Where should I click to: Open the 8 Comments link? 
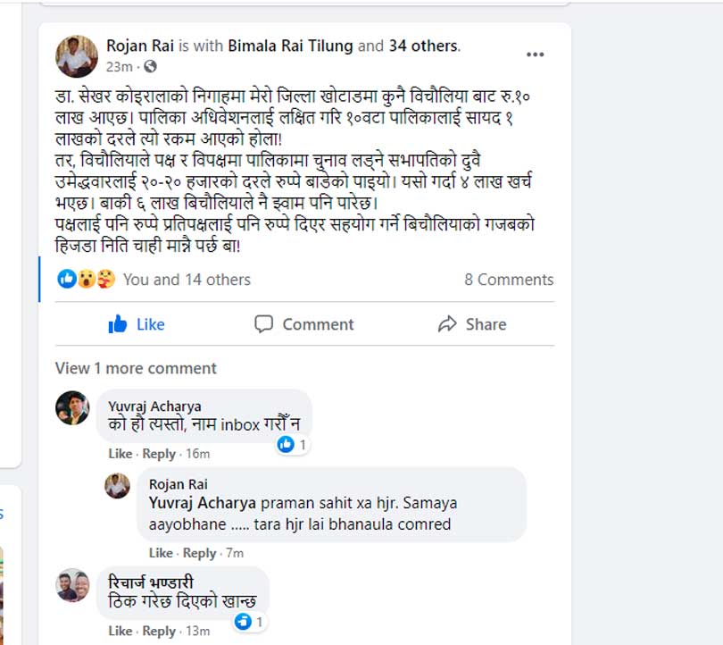[x=509, y=280]
